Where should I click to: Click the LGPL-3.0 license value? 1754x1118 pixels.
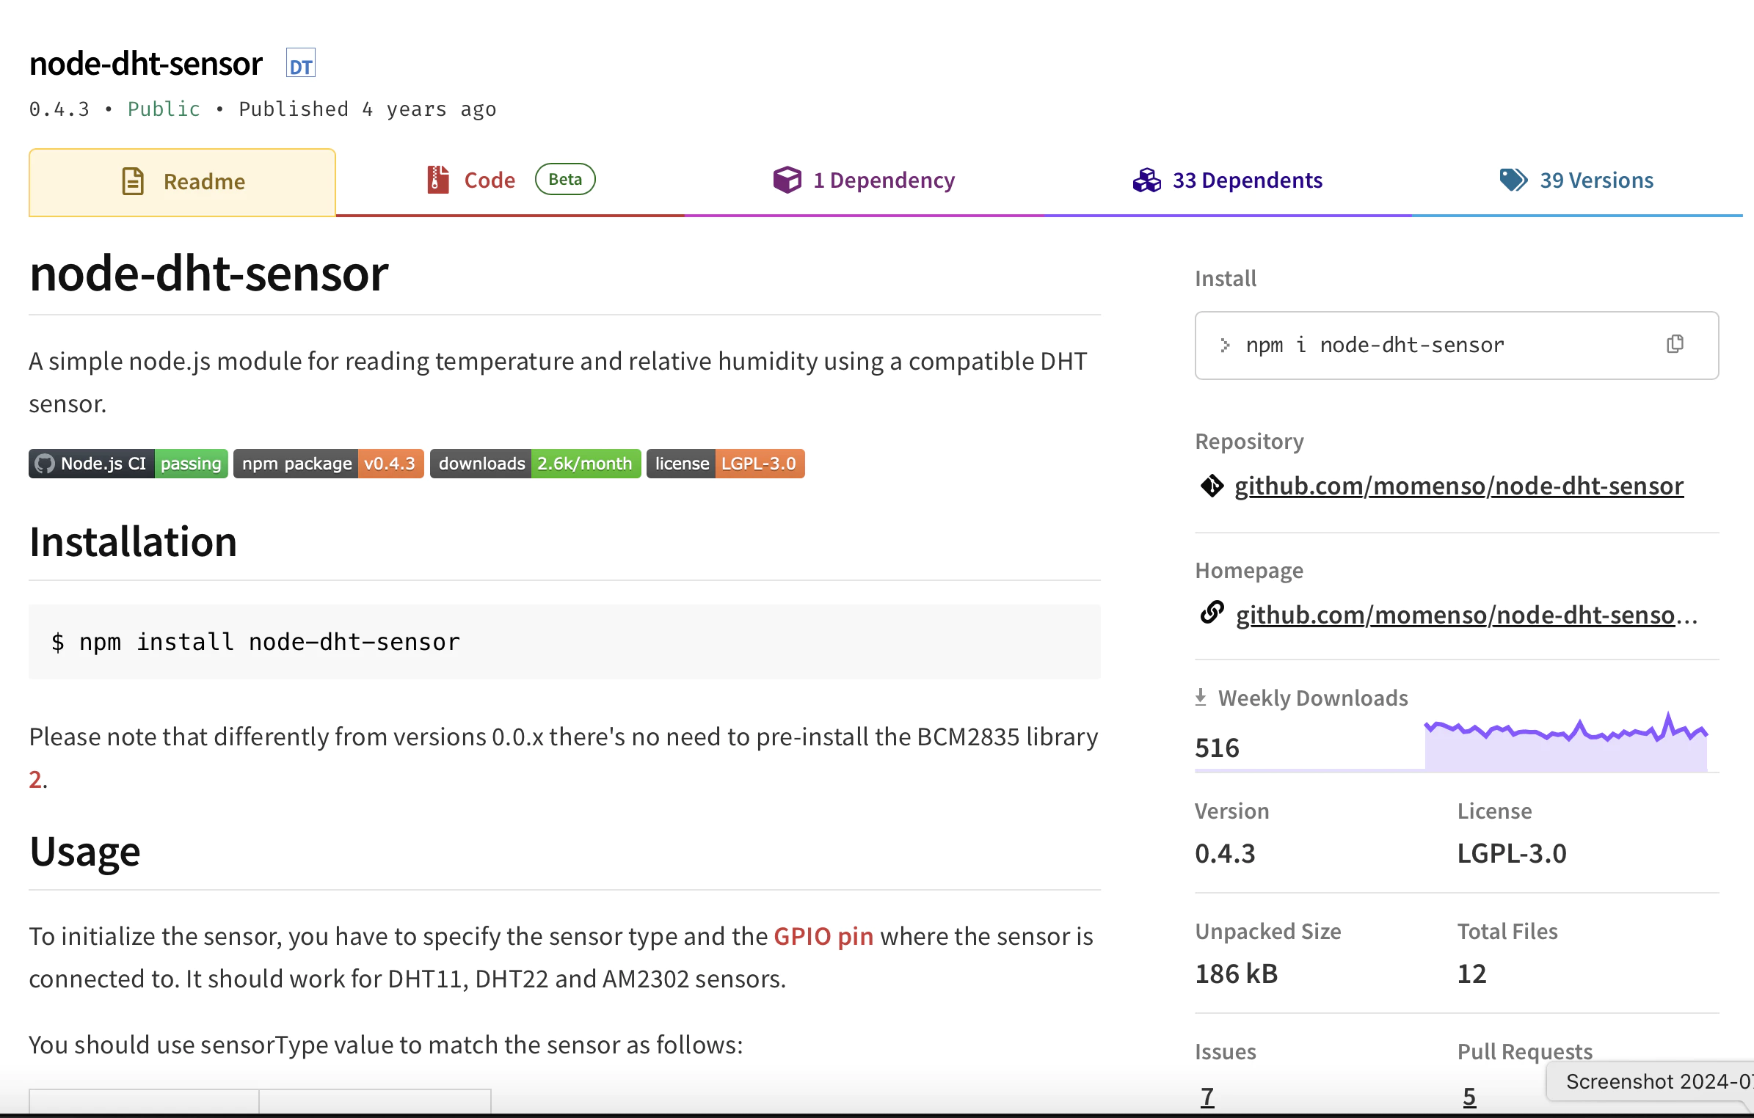click(x=1512, y=853)
